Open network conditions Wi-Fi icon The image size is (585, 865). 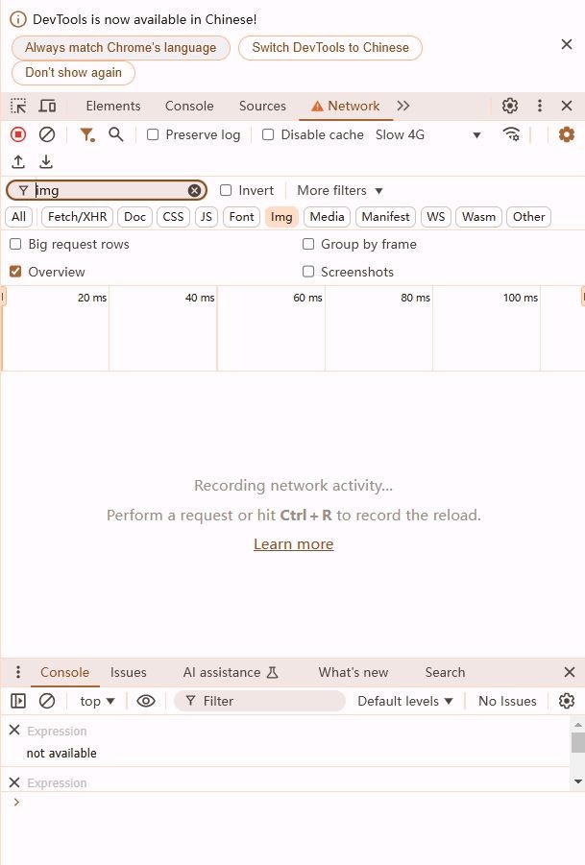[x=511, y=134]
